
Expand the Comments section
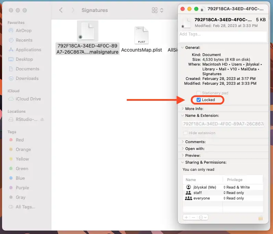tap(182, 142)
